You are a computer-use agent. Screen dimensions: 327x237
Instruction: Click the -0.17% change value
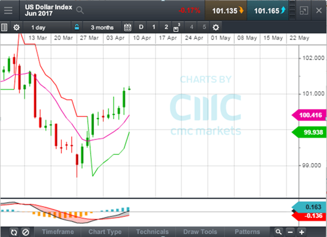(x=190, y=10)
